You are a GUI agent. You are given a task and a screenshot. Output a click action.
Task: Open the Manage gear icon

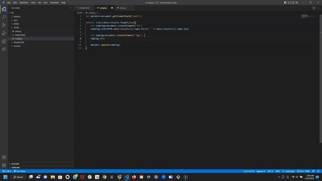4,165
